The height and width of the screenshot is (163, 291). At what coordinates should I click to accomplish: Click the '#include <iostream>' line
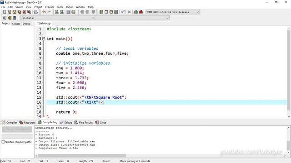click(x=69, y=29)
